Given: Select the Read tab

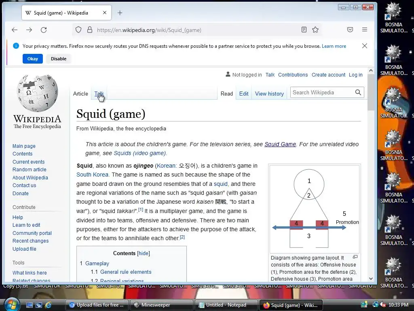Looking at the screenshot, I should coord(226,94).
